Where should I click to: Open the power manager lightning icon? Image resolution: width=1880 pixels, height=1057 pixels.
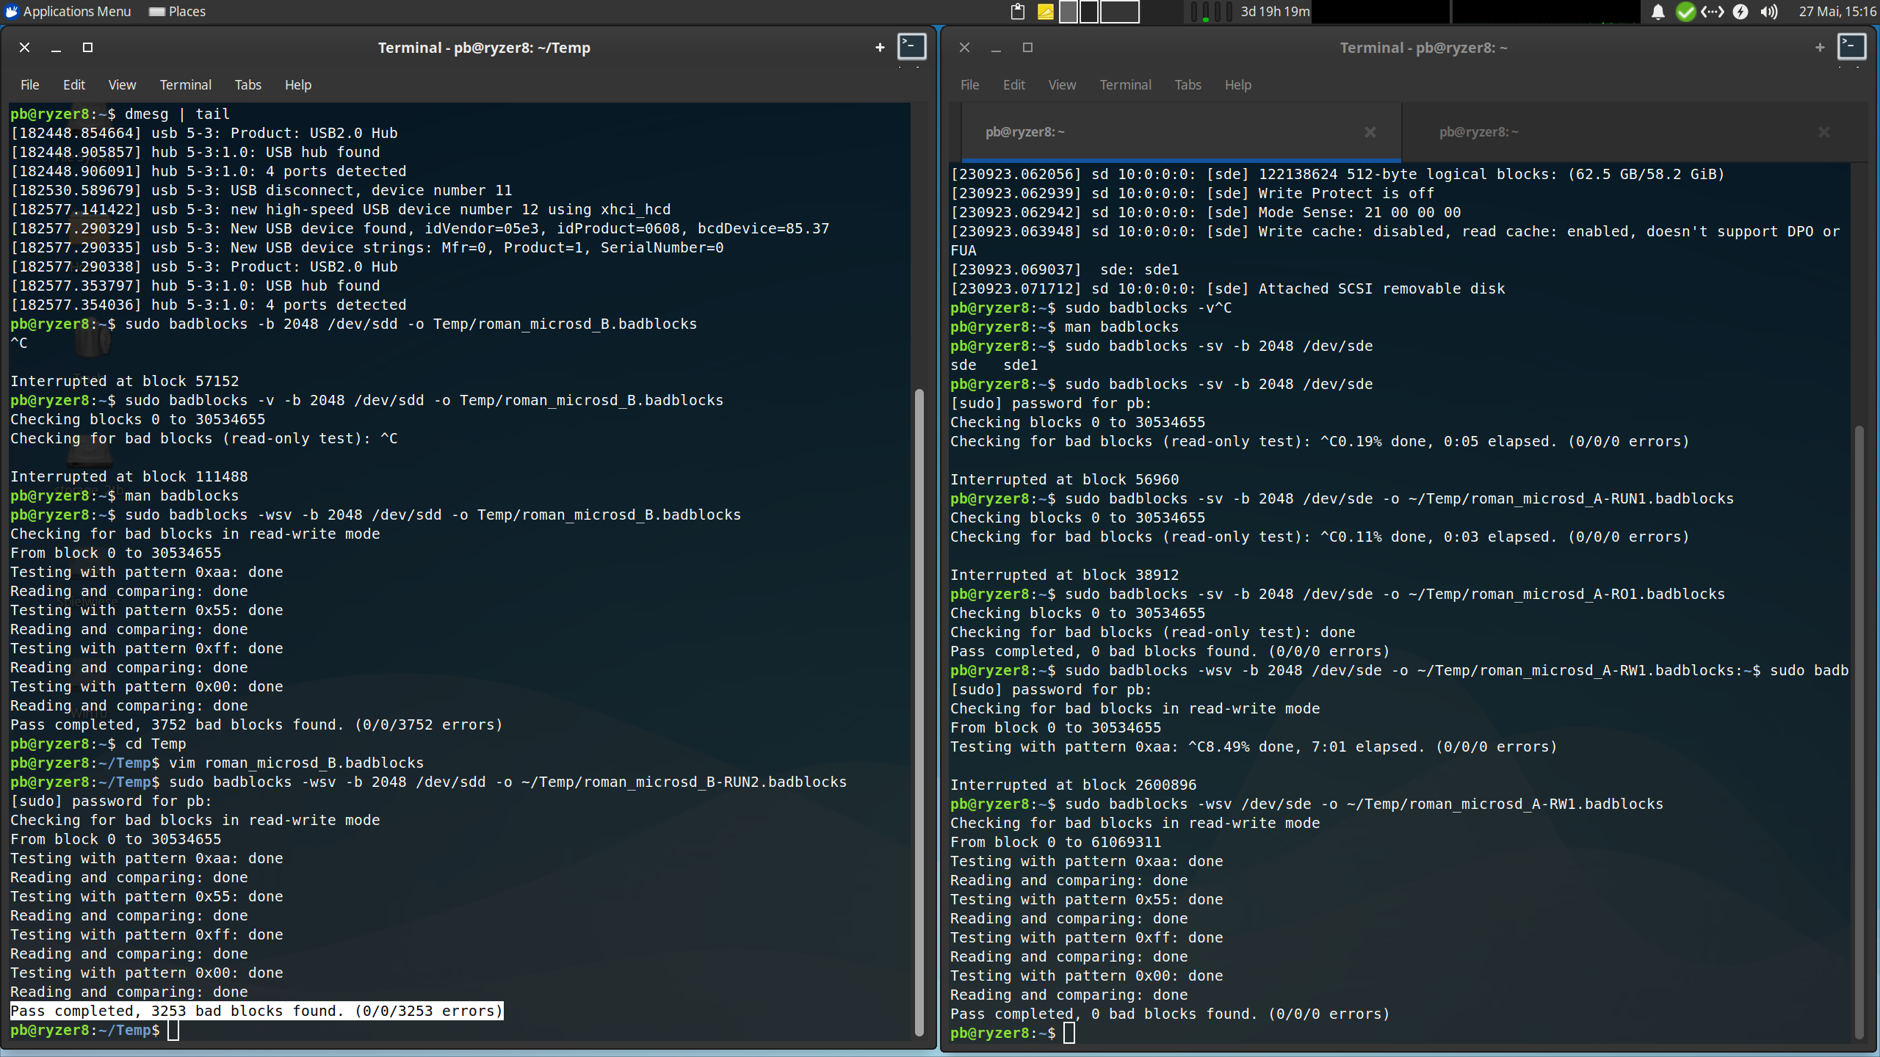(1740, 12)
